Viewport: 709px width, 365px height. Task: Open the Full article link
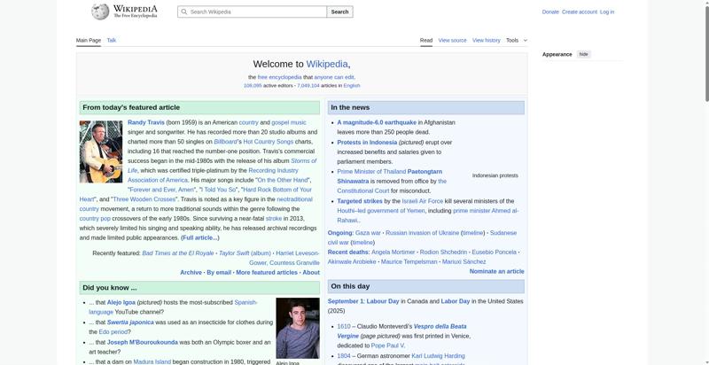200,237
